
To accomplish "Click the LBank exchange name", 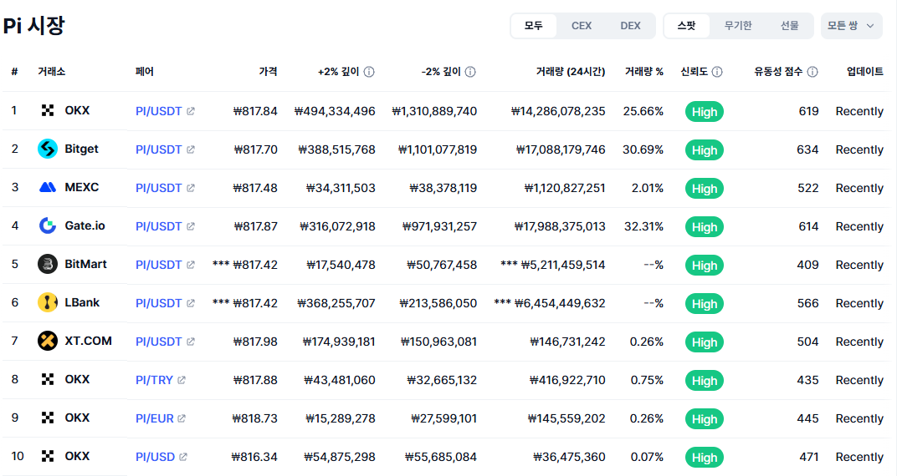I will (x=82, y=302).
